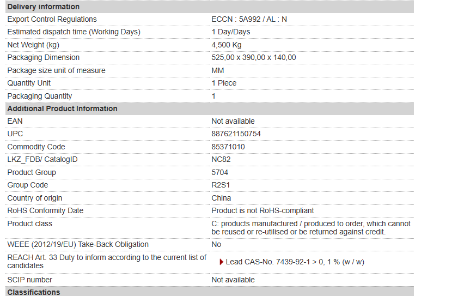Click the Classifications section header
Image resolution: width=464 pixels, height=296 pixels.
pyautogui.click(x=34, y=292)
